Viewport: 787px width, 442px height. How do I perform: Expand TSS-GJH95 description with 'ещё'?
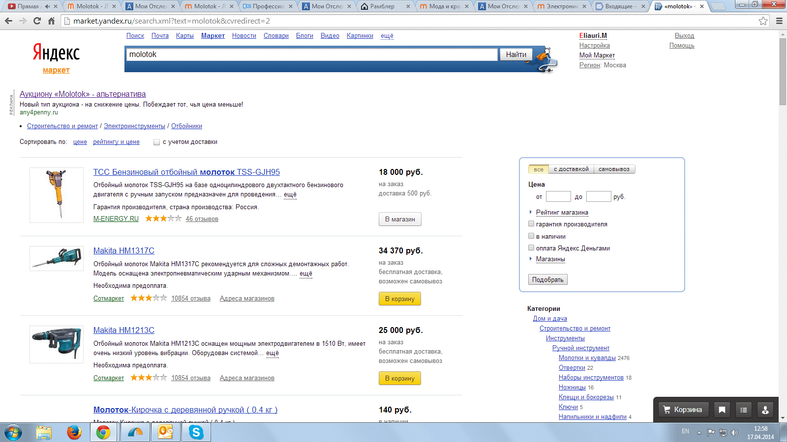click(290, 194)
